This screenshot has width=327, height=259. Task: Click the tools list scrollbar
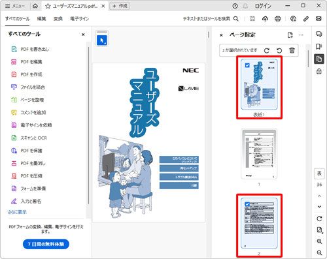click(x=88, y=125)
